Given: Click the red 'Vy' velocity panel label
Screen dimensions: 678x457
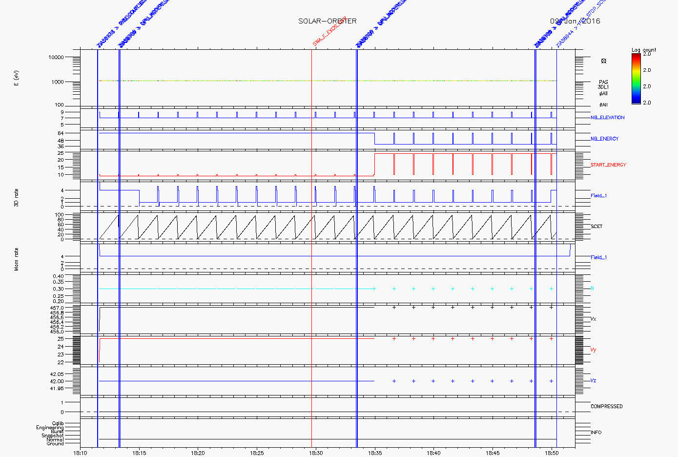Looking at the screenshot, I should coord(593,350).
